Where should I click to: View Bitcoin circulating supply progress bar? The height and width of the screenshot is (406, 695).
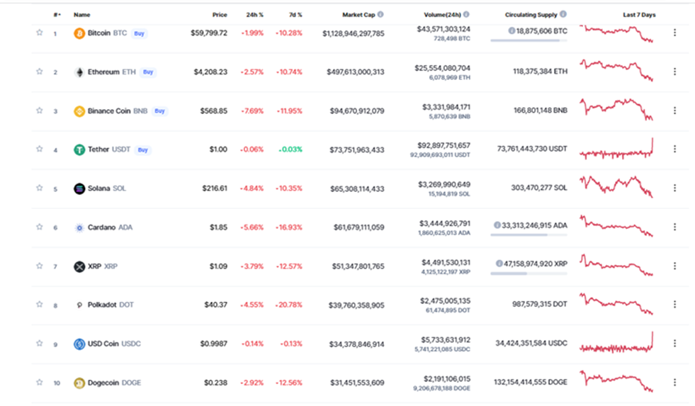point(529,41)
